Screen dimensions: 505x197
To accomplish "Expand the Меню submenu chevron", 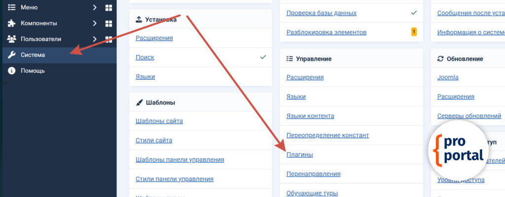I will [95, 7].
